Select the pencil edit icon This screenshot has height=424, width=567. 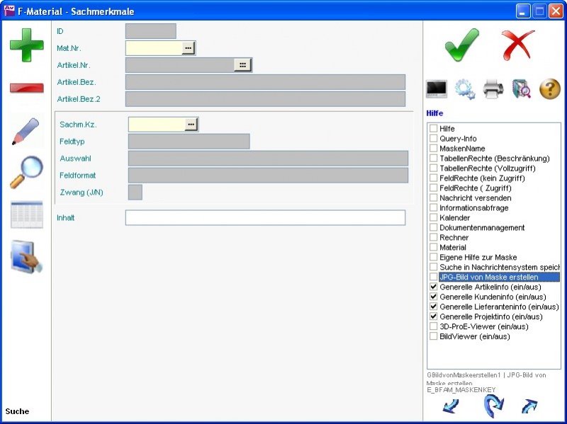[26, 131]
